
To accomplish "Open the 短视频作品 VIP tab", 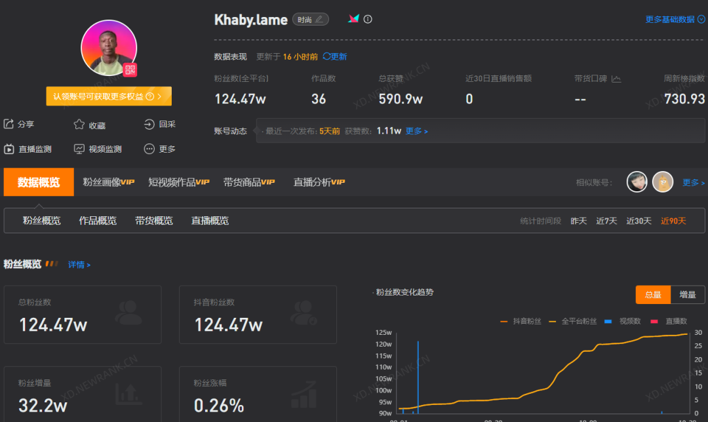I will pos(179,182).
